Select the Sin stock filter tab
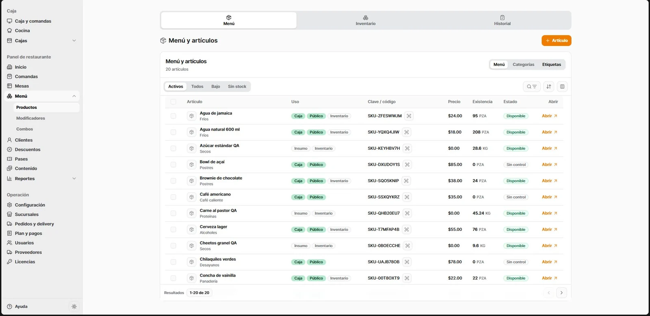This screenshot has height=316, width=650. tap(237, 86)
